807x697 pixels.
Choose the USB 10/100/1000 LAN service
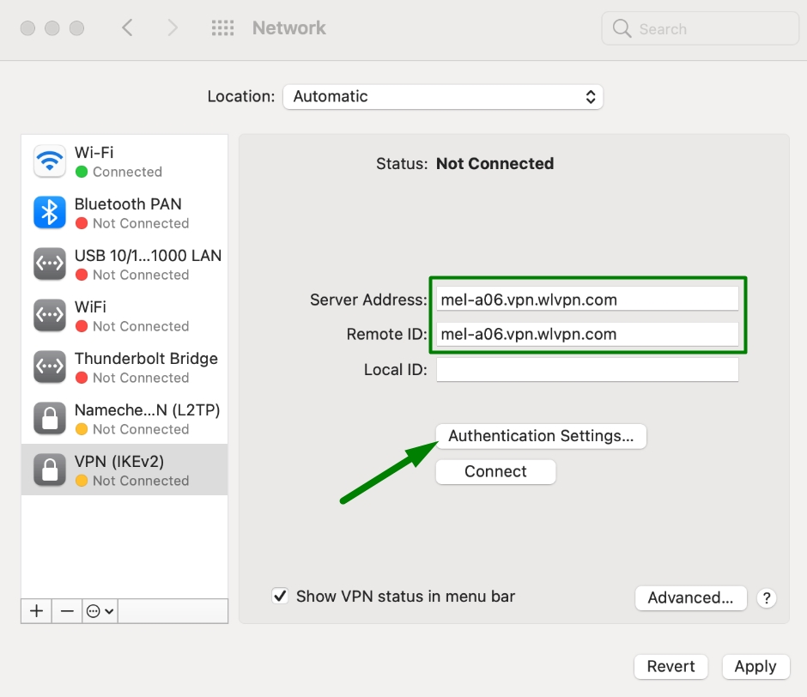[124, 264]
